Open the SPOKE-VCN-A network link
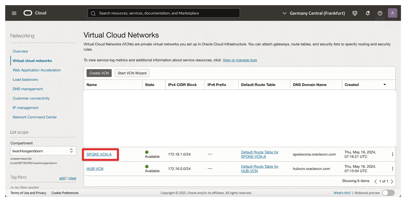Viewport: 406px width, 202px height. point(99,154)
